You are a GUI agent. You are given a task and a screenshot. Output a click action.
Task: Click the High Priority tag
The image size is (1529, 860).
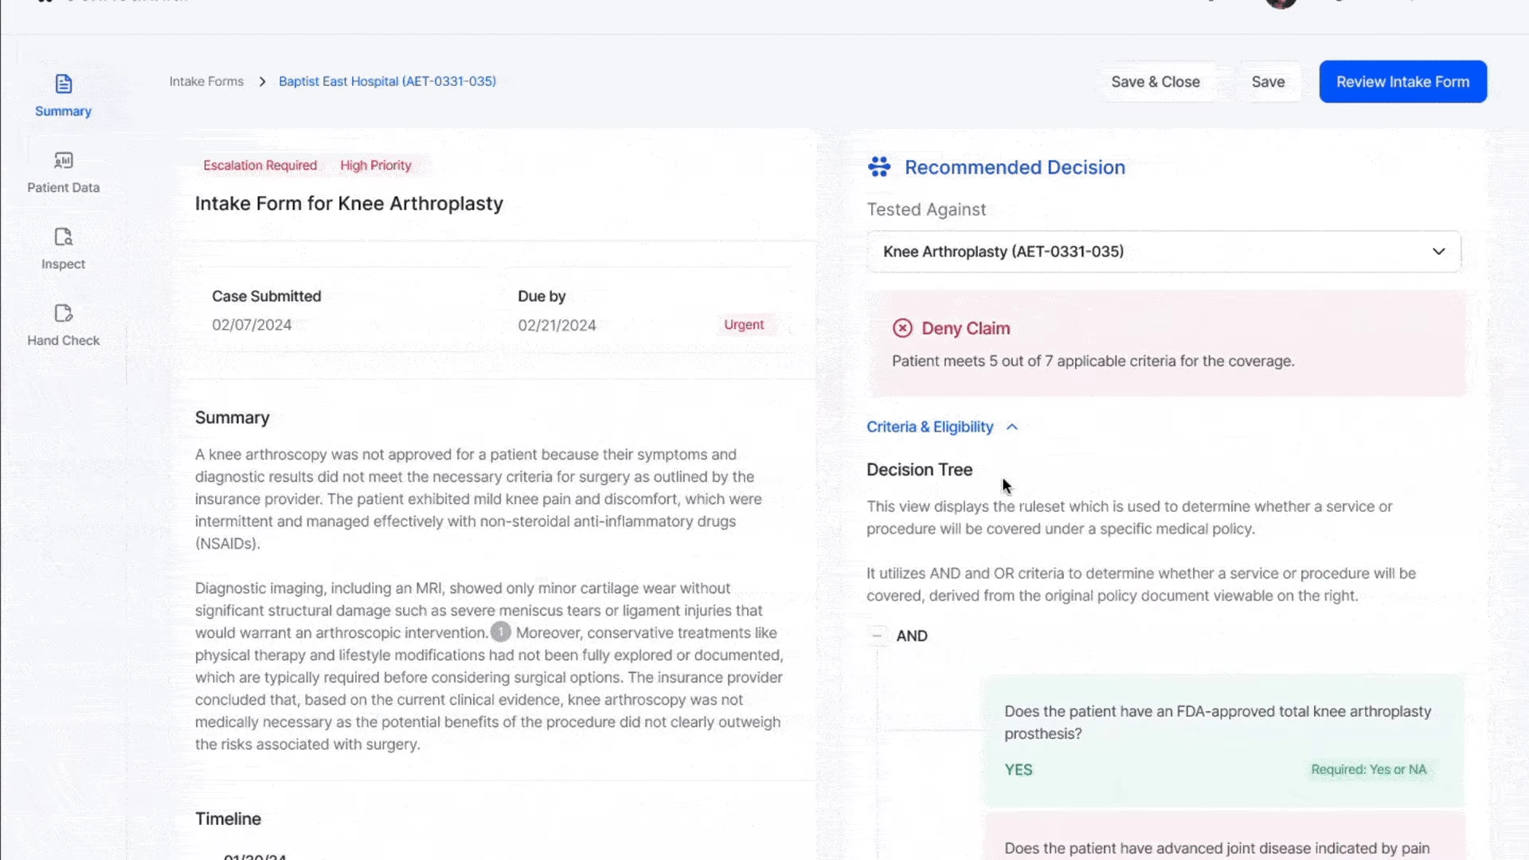pos(376,166)
